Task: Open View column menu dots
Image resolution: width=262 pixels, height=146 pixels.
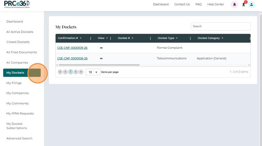Action: click(110, 38)
